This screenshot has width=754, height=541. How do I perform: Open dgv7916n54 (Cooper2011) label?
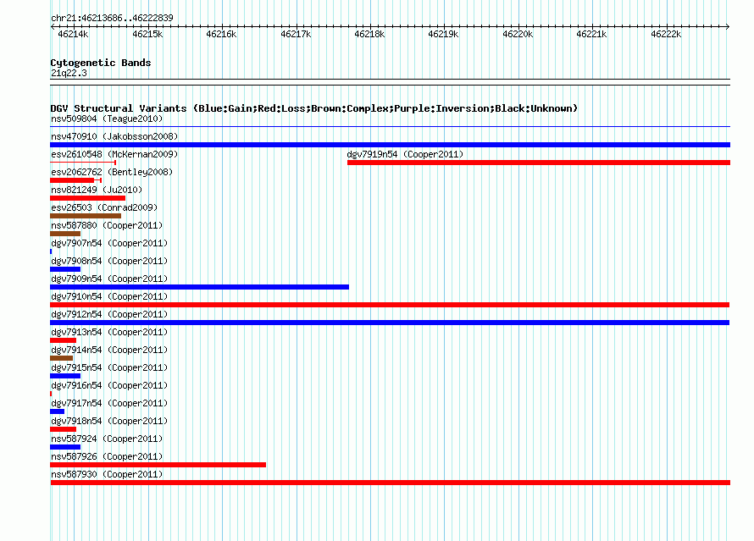click(109, 385)
